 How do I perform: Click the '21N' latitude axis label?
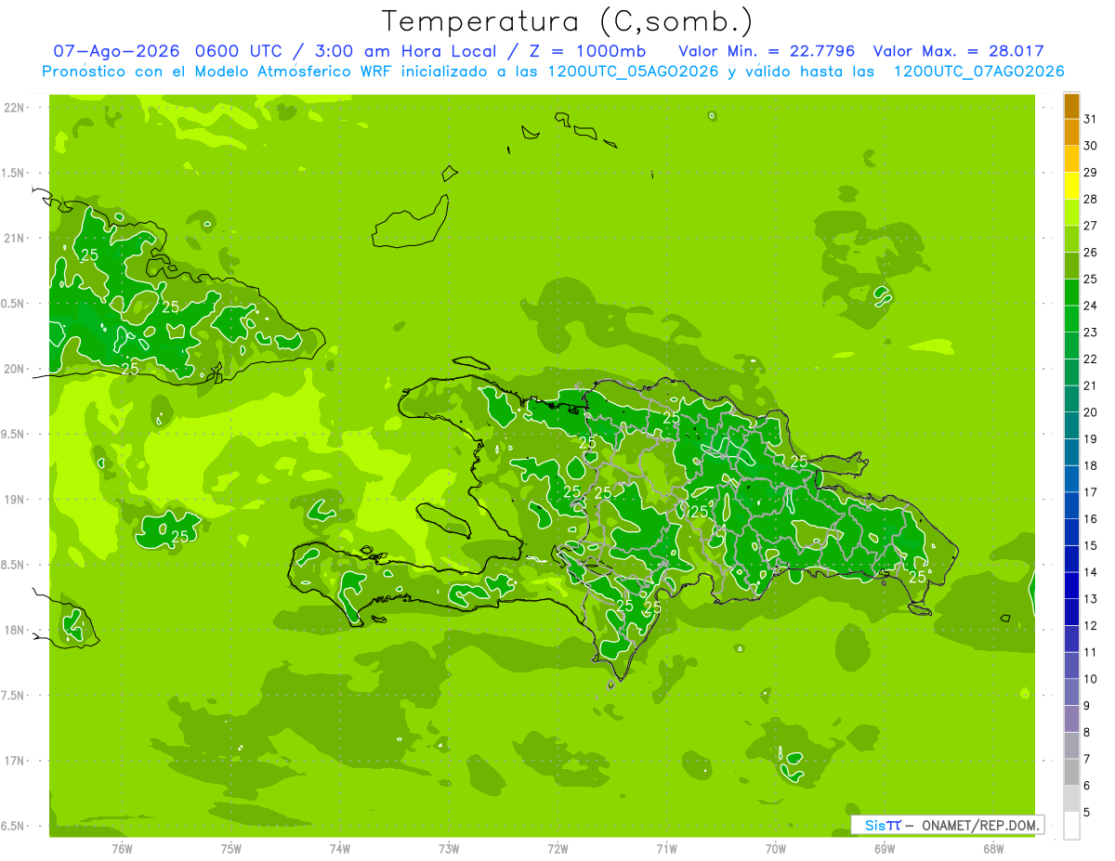pos(13,238)
